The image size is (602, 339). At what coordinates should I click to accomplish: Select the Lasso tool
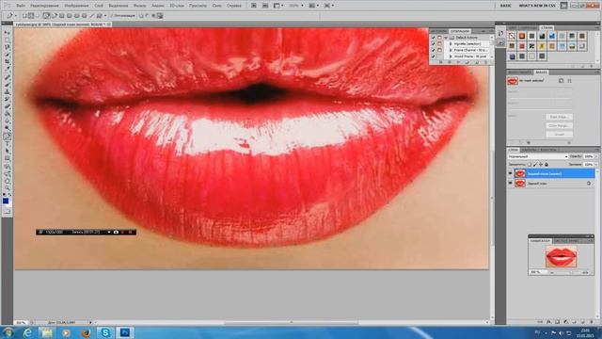click(x=8, y=47)
